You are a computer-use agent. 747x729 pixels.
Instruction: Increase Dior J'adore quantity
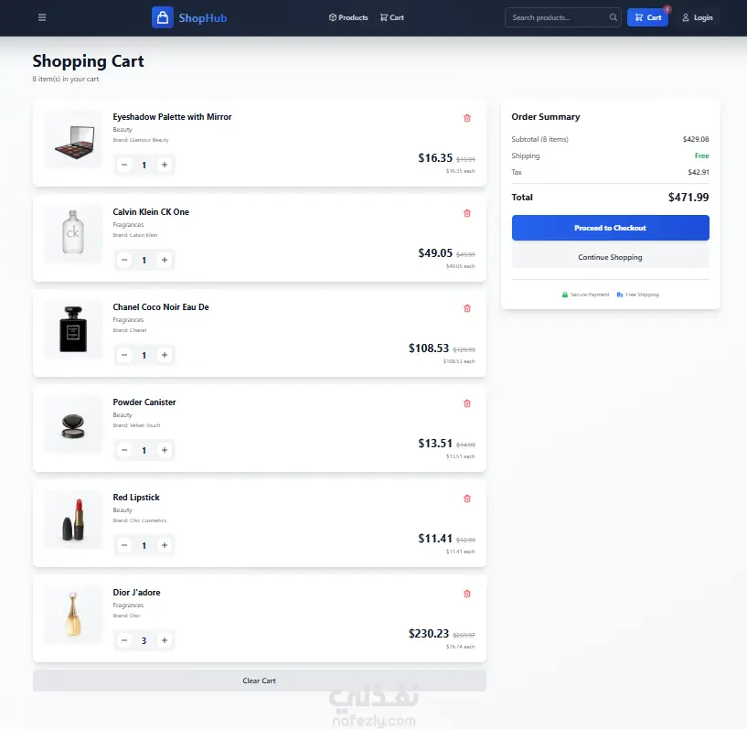point(165,640)
